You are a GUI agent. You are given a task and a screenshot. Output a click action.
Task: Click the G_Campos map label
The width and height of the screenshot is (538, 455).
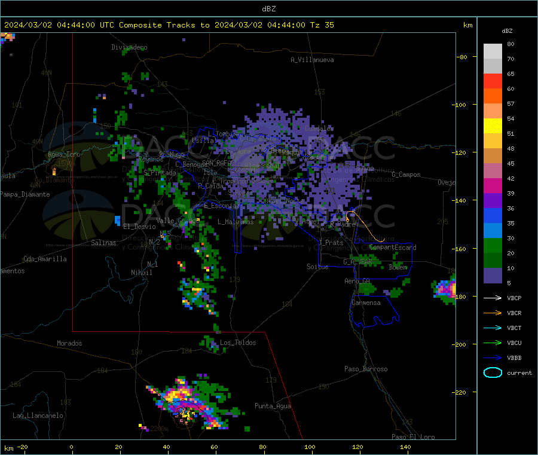[x=406, y=175]
